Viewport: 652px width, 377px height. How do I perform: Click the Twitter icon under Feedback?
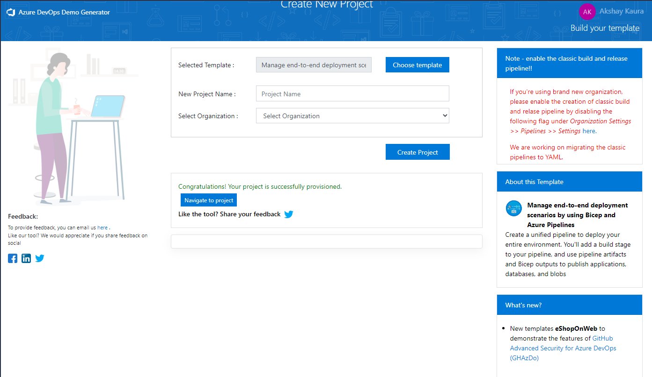[40, 258]
